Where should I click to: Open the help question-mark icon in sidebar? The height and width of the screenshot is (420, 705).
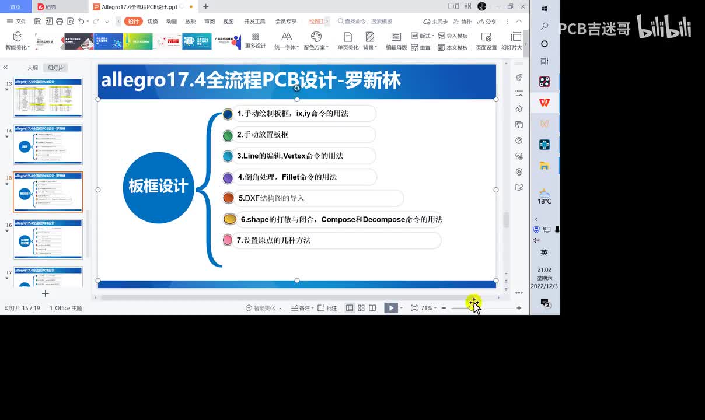coord(519,141)
